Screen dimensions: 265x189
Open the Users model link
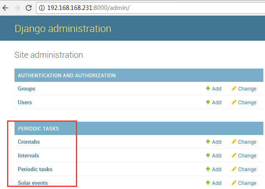(x=25, y=103)
